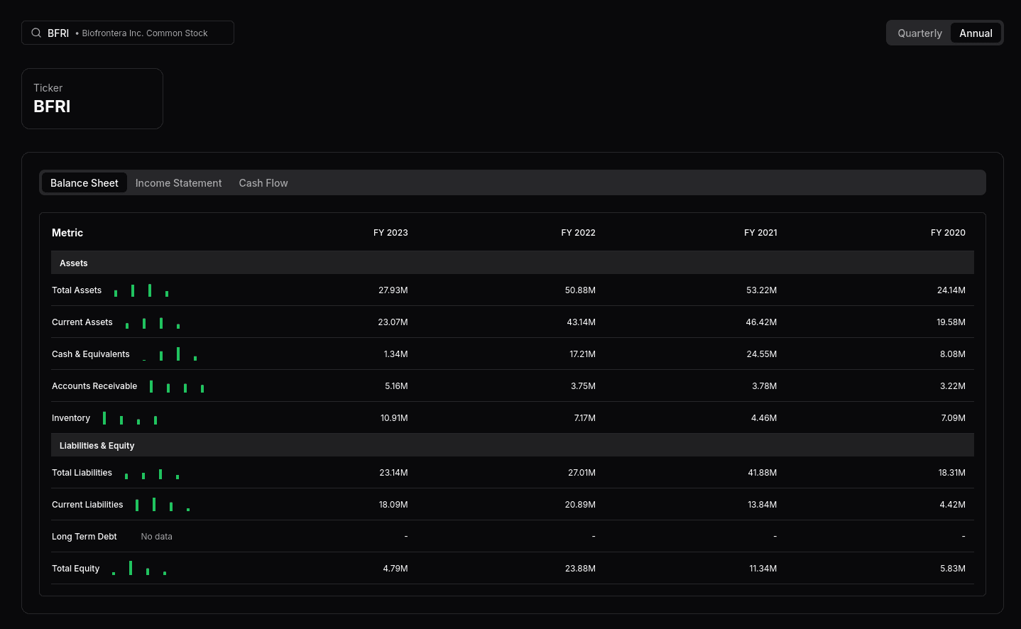1021x629 pixels.
Task: Click Cash & Equivalents FY 2020 value 8.08M
Action: (953, 354)
